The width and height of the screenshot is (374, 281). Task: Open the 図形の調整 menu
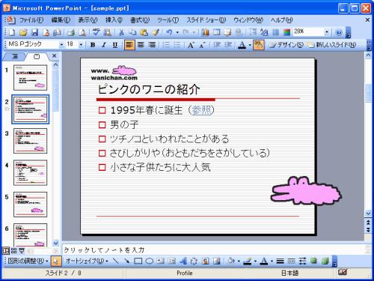[x=28, y=261]
